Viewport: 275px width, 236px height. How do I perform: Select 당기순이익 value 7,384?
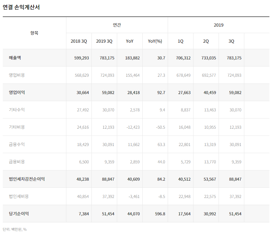coord(84,214)
